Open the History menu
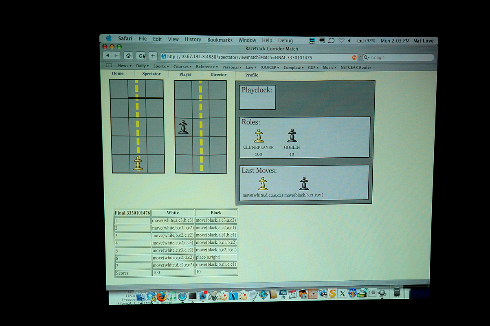This screenshot has height=326, width=490. 193,40
